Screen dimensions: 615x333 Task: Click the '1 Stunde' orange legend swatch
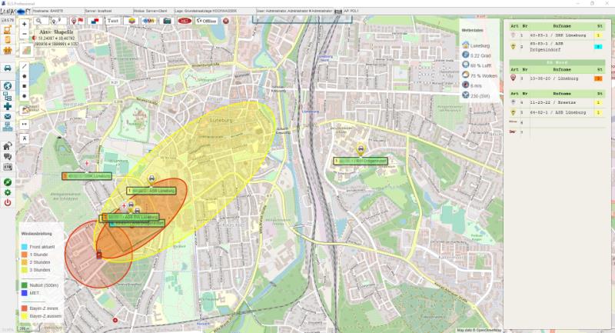25,254
